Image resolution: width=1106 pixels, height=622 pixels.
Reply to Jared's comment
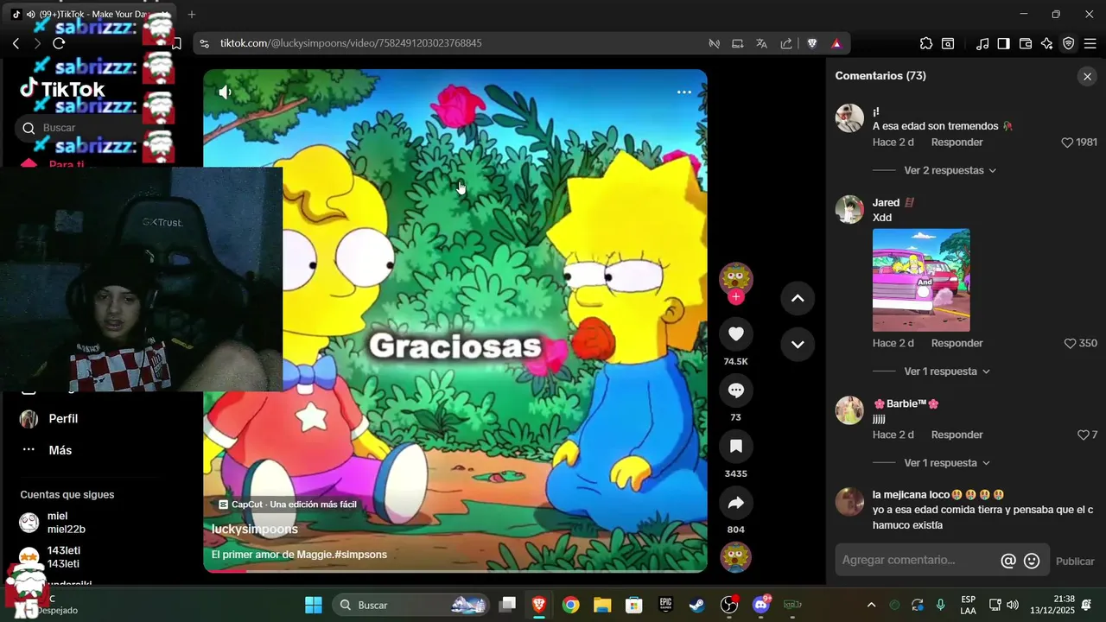957,344
